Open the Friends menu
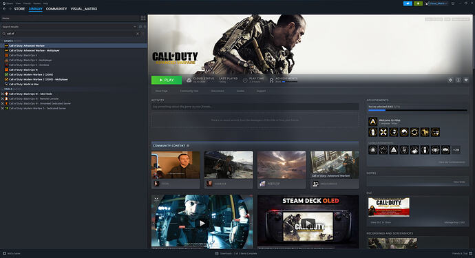Screen dimensions: 475x258 point(27,3)
